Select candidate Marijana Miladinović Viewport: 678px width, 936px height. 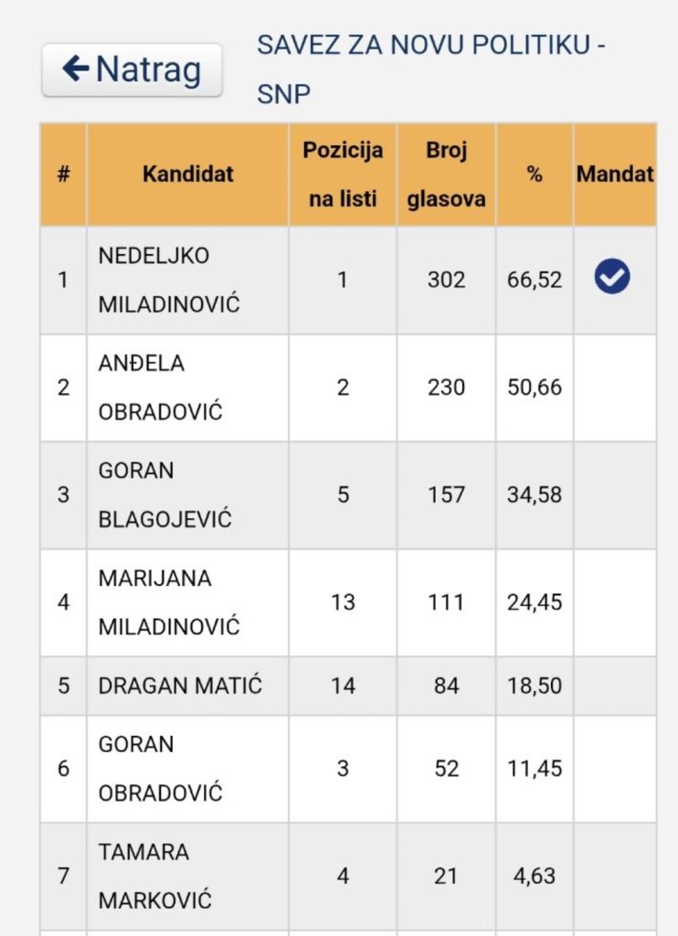pos(168,602)
